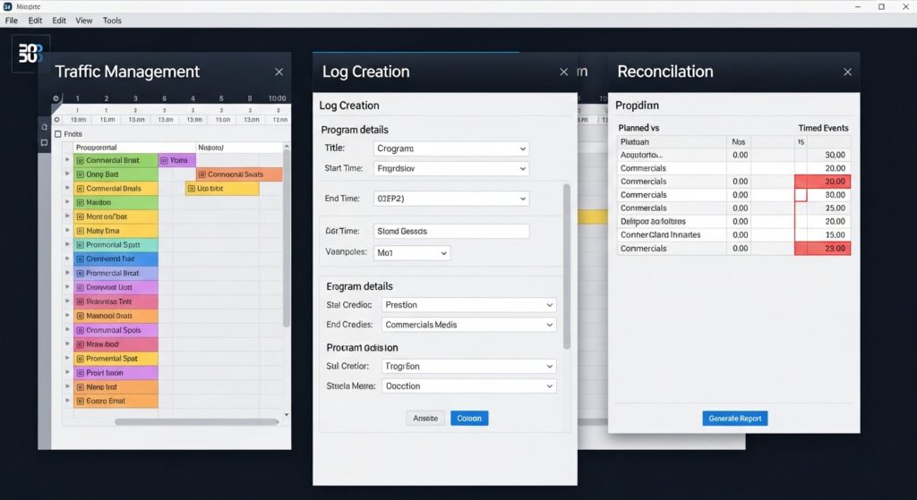Screen dimensions: 917x500
Task: Open the File menu
Action: tap(11, 21)
